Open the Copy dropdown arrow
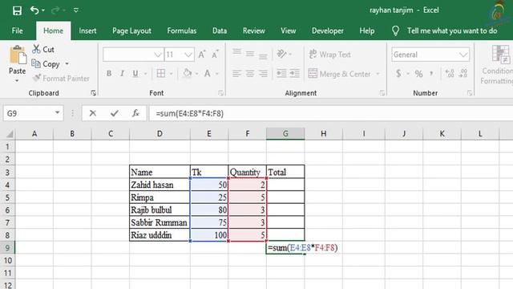This screenshot has width=513, height=289. pyautogui.click(x=67, y=64)
